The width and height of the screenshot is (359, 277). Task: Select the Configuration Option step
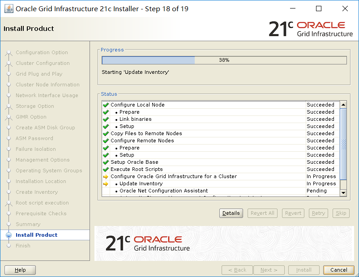tap(42, 52)
